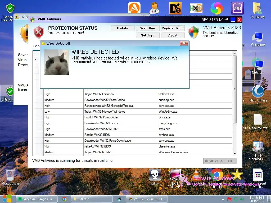The width and height of the screenshot is (271, 203).
Task: Open the 'dont forget to wash y...' file
Action: coord(258,178)
